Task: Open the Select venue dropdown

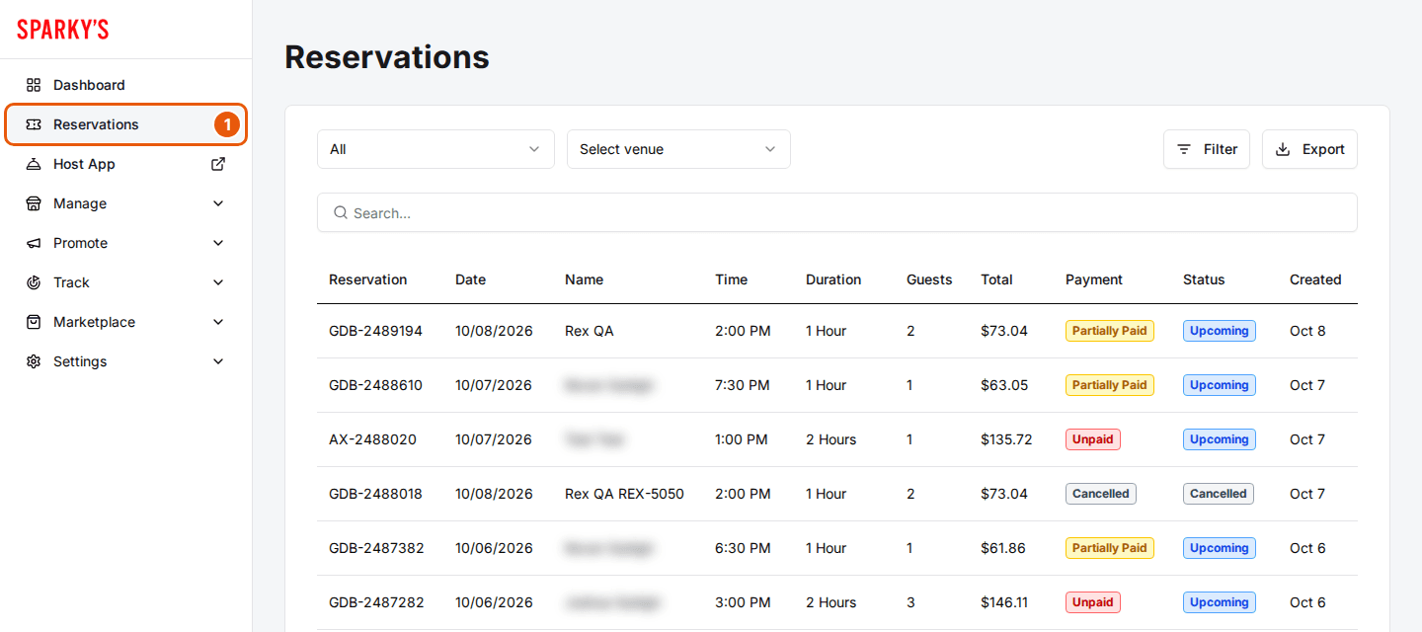Action: (678, 149)
